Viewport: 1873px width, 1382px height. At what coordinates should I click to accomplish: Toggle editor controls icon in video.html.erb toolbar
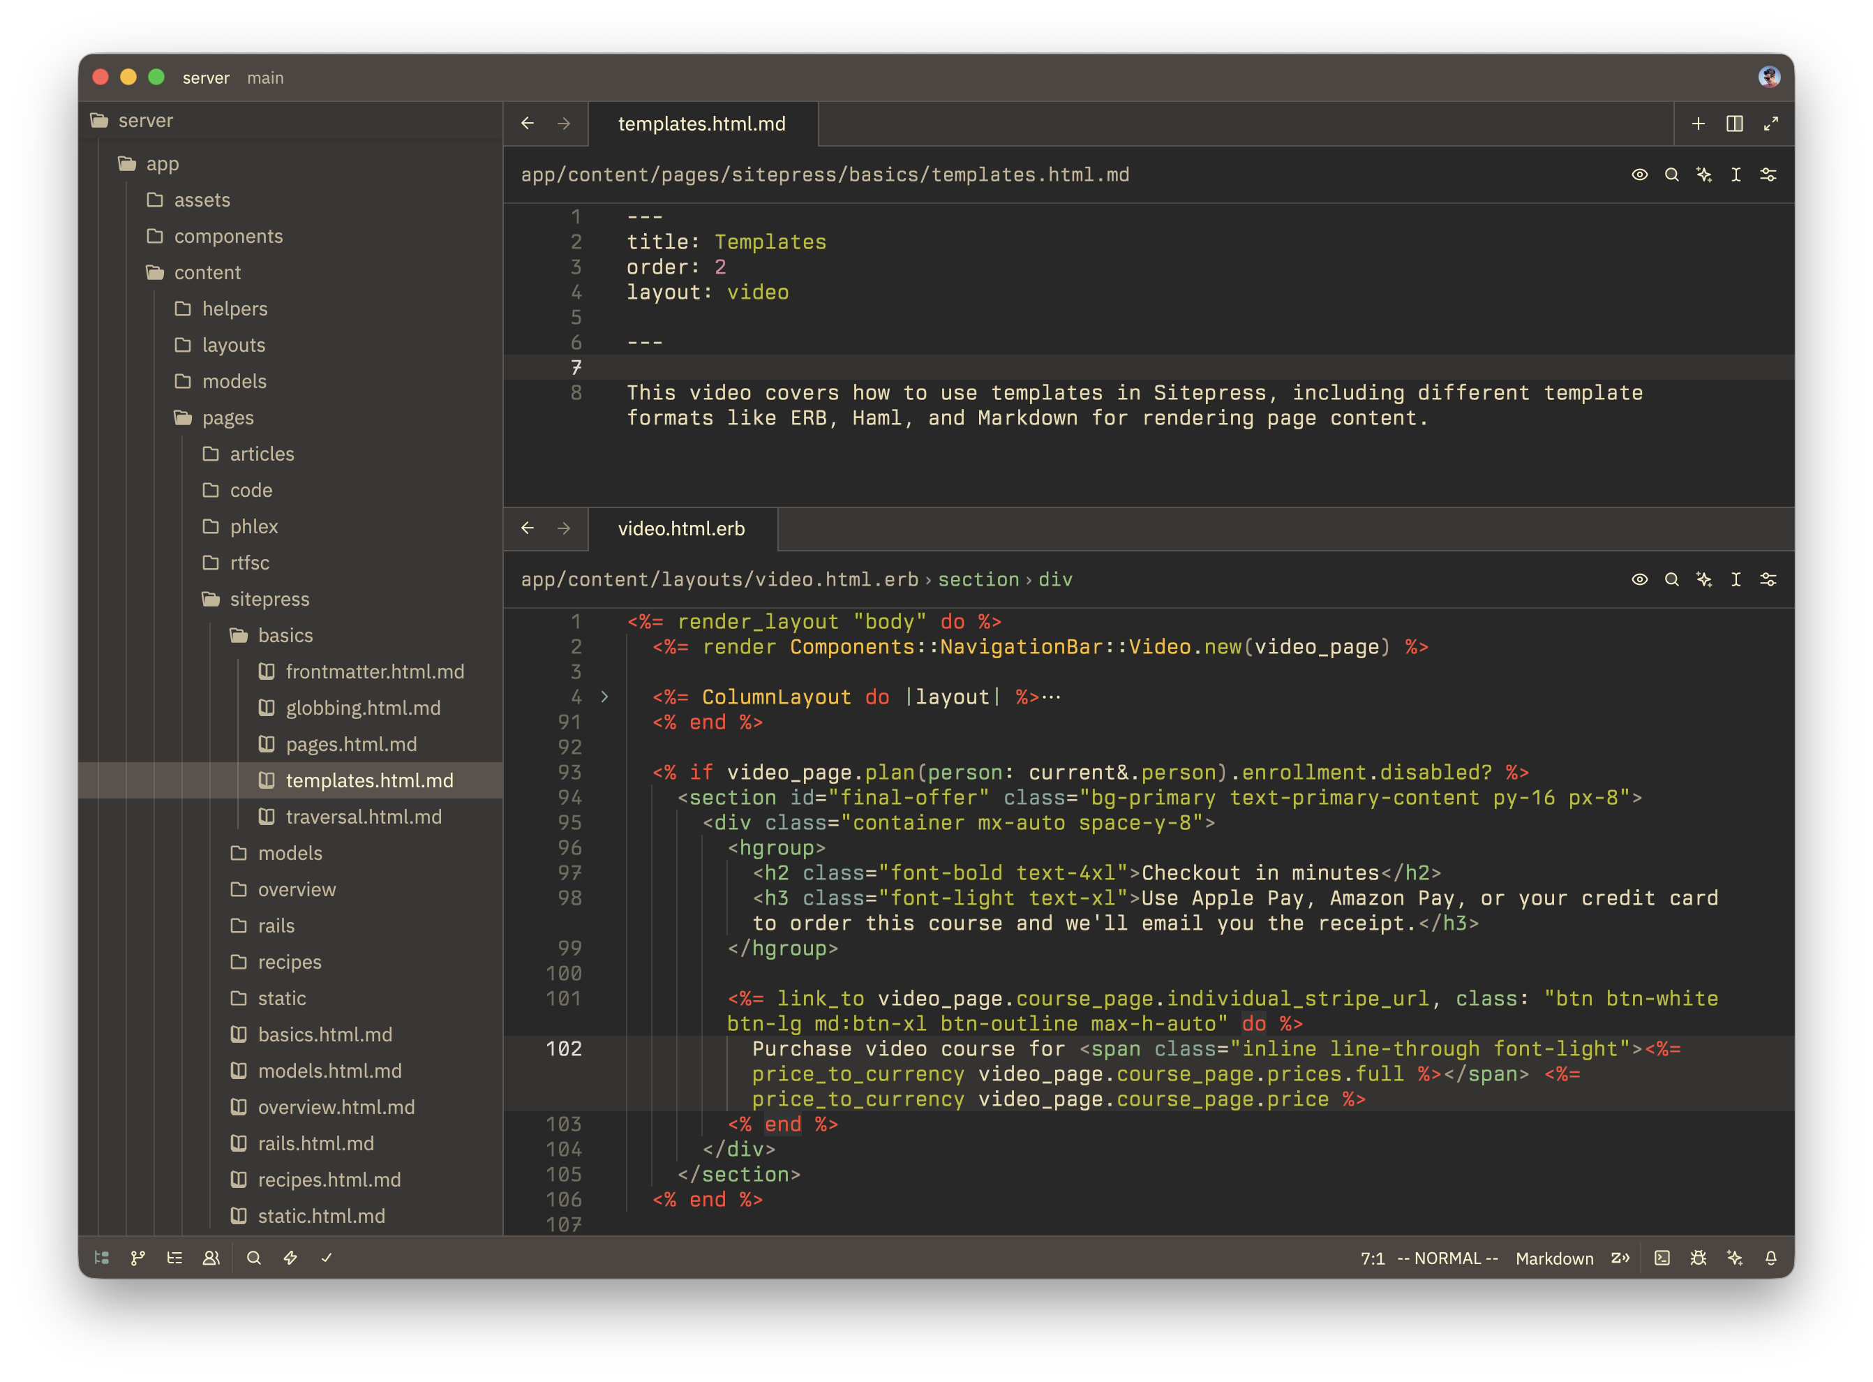1768,580
